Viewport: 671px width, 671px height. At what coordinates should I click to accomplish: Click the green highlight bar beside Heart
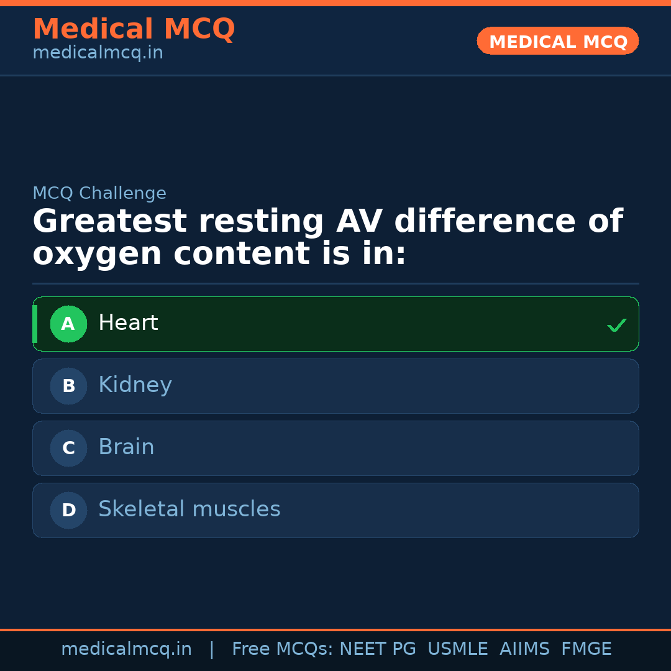tap(36, 324)
